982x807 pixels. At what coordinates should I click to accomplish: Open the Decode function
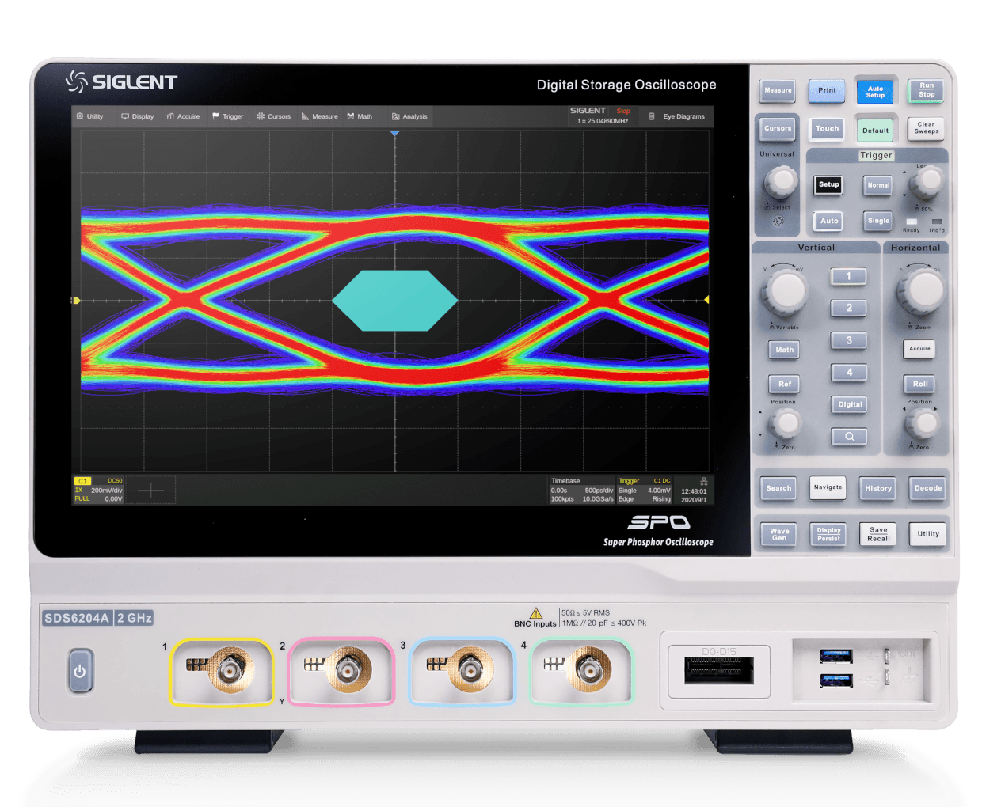pos(927,488)
